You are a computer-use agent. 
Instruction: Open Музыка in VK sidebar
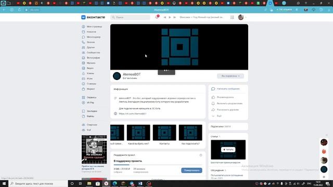tap(88, 63)
